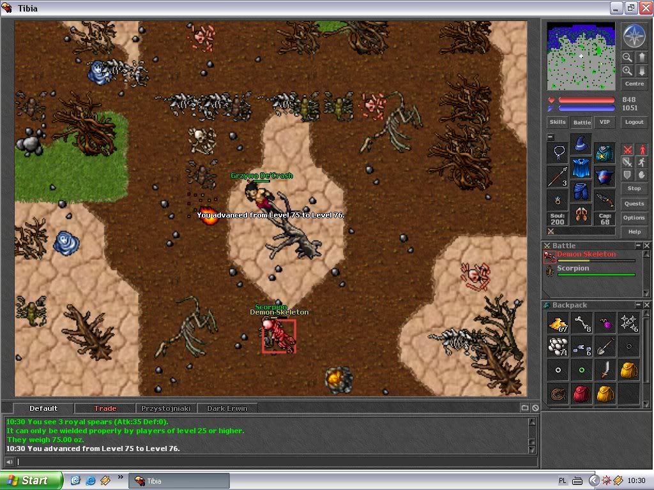The height and width of the screenshot is (490, 654).
Task: Open the Przystojniaki chat tab
Action: 166,408
